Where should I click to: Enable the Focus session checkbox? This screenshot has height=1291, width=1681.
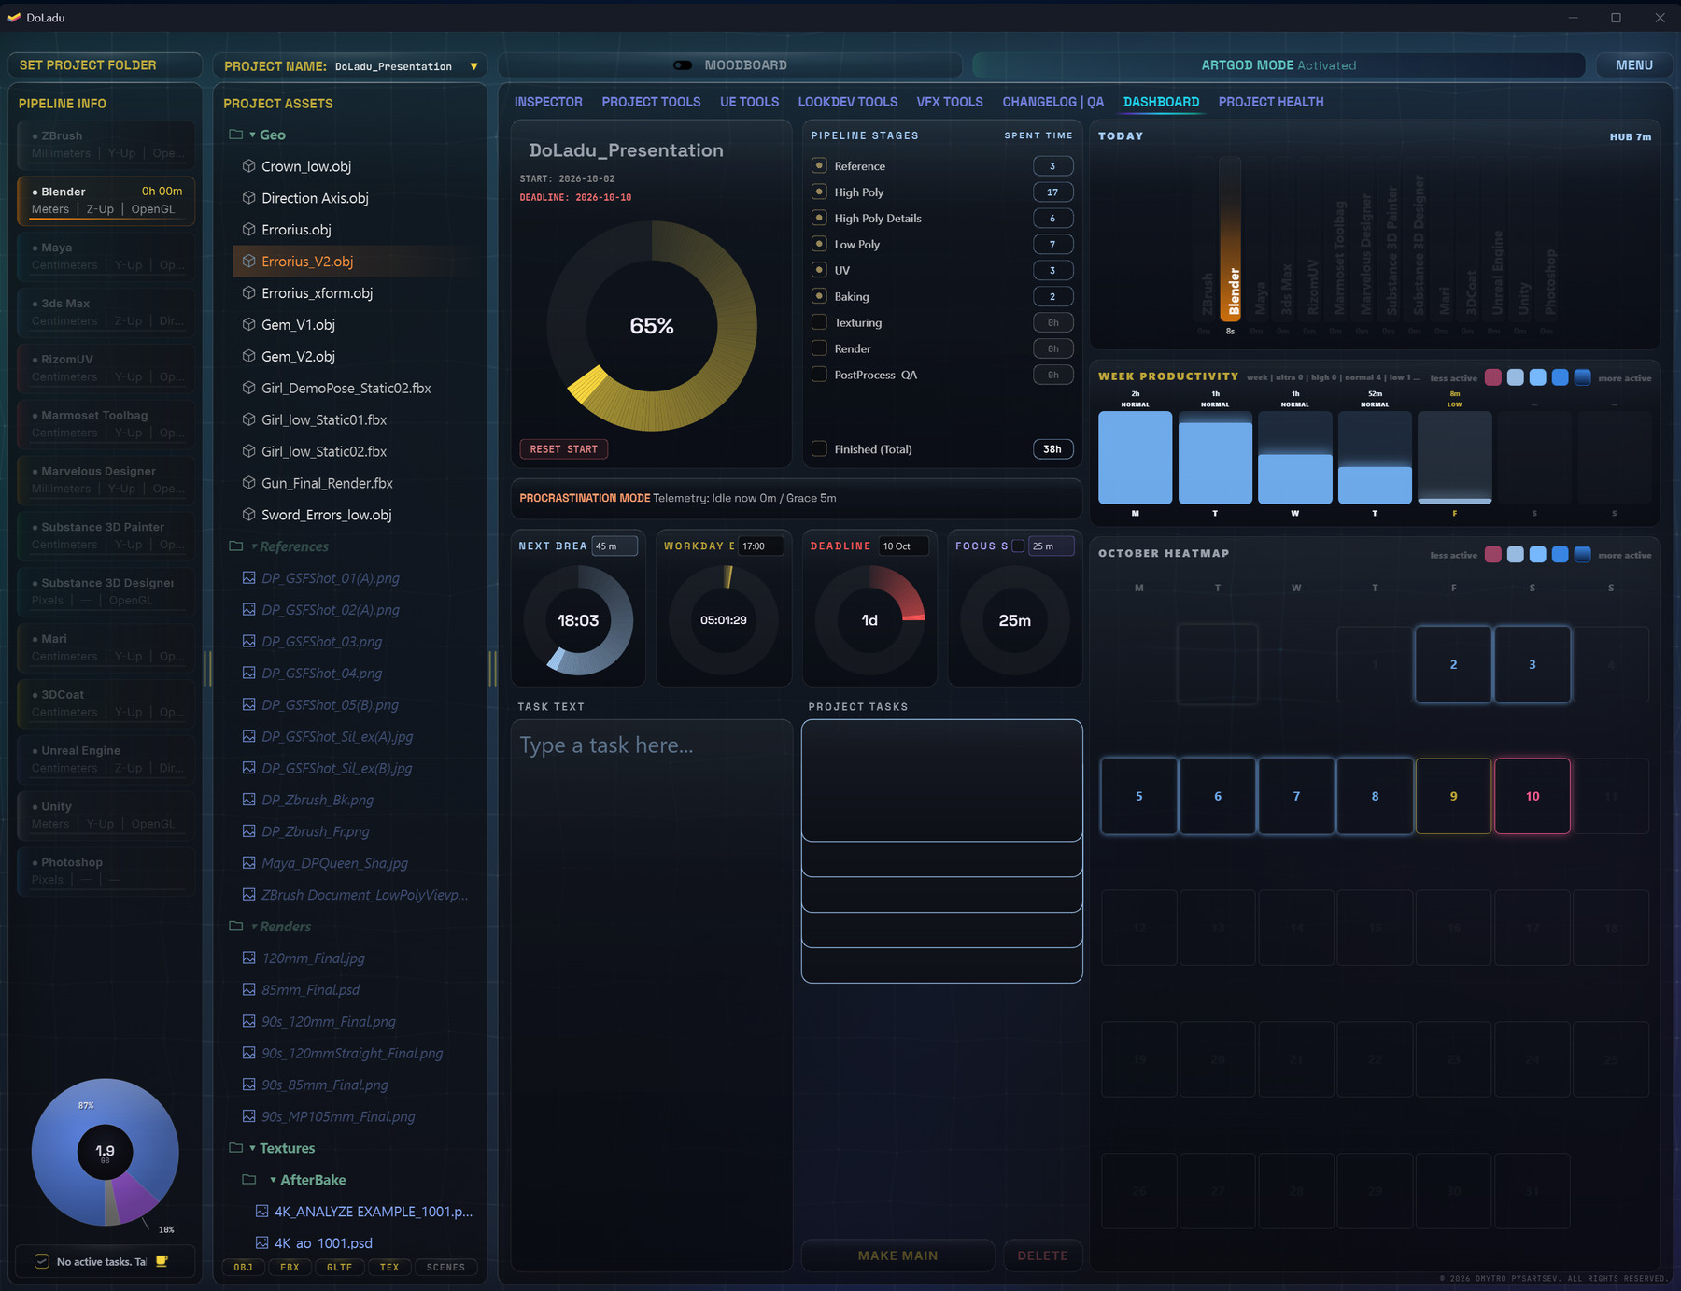[1019, 546]
